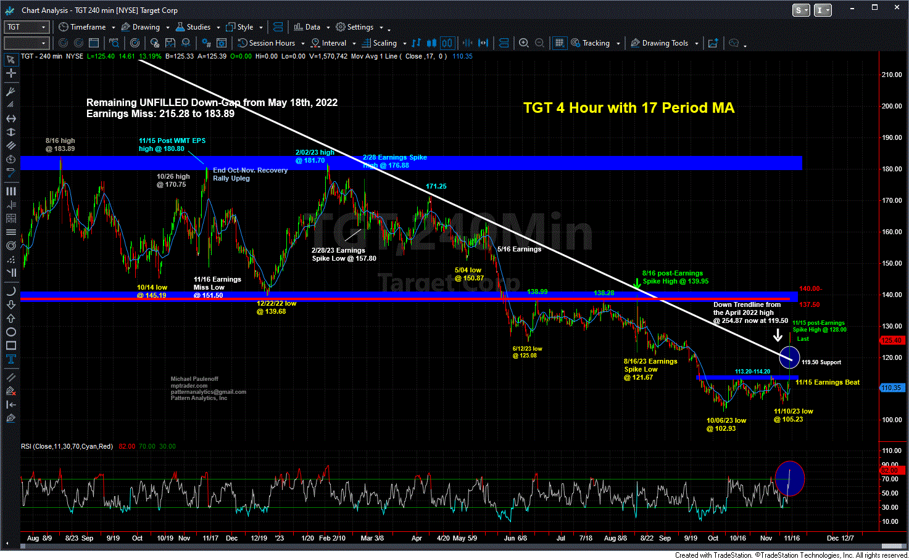Select the ellipse drawing tool
This screenshot has height=559, width=909.
click(10, 332)
